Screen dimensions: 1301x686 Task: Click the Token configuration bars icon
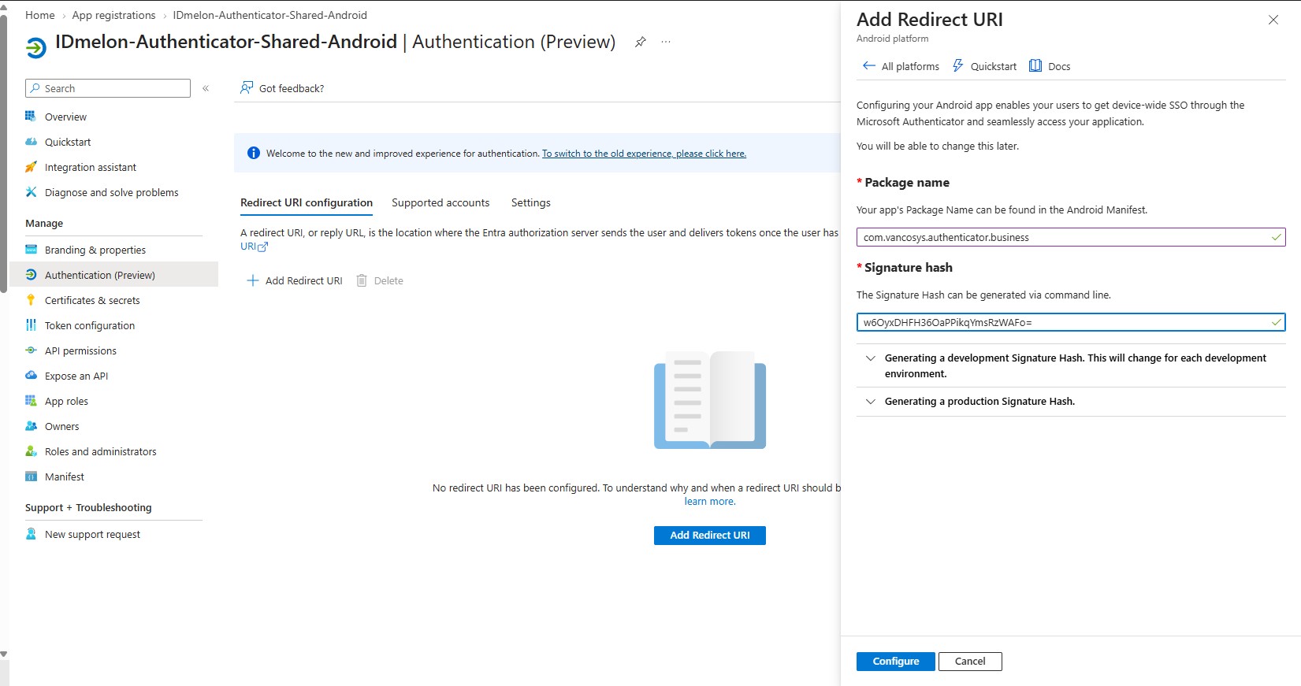tap(31, 325)
